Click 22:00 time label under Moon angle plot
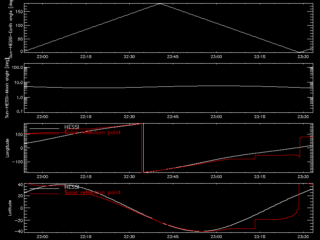The image size is (320, 240). pos(42,117)
